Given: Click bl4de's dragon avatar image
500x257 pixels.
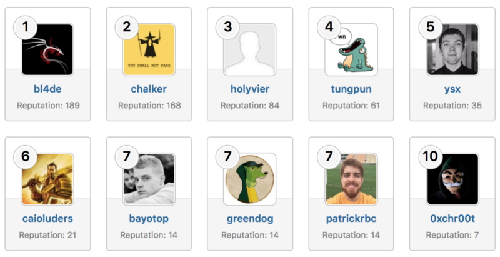Looking at the screenshot, I should coord(47,50).
